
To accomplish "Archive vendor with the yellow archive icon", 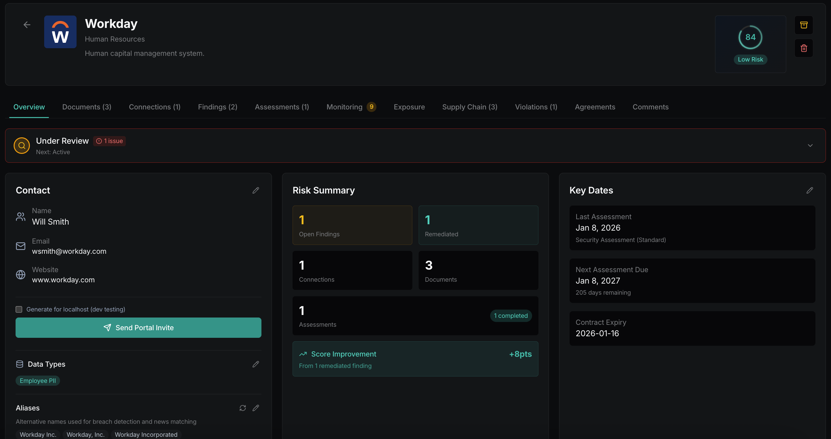I will 804,25.
